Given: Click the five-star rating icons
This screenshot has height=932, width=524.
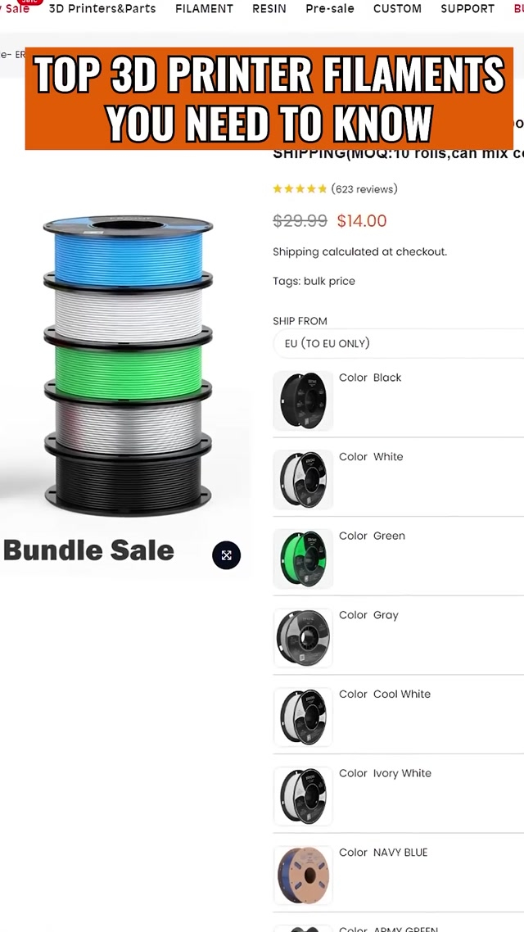Looking at the screenshot, I should 300,189.
